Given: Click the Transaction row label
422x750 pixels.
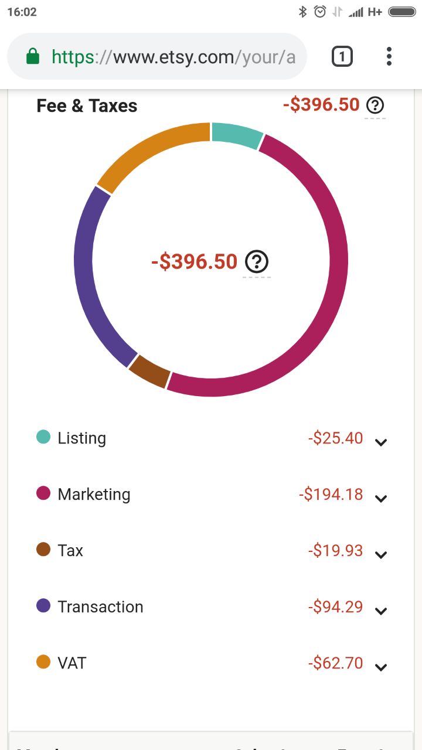Looking at the screenshot, I should click(x=100, y=606).
